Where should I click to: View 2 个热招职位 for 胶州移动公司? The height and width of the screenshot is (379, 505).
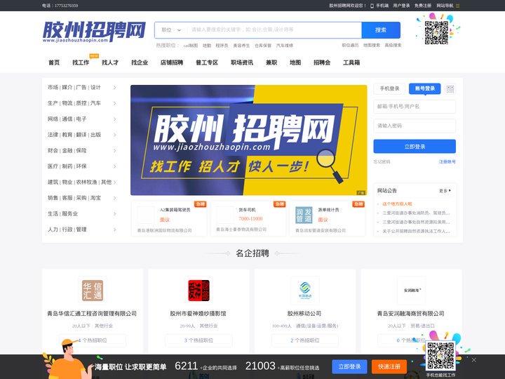(305, 340)
